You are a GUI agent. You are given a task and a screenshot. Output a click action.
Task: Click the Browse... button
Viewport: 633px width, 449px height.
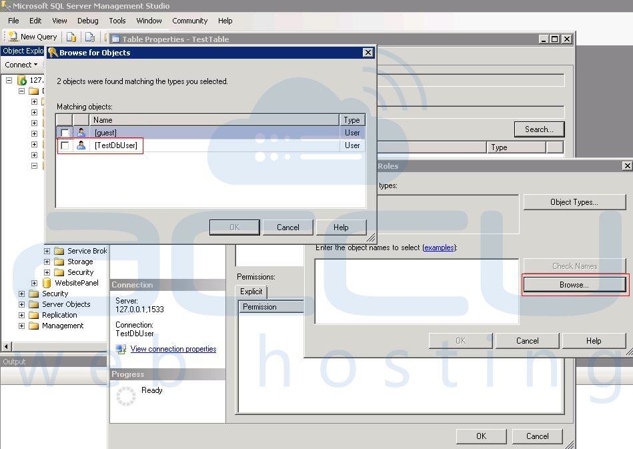(574, 285)
